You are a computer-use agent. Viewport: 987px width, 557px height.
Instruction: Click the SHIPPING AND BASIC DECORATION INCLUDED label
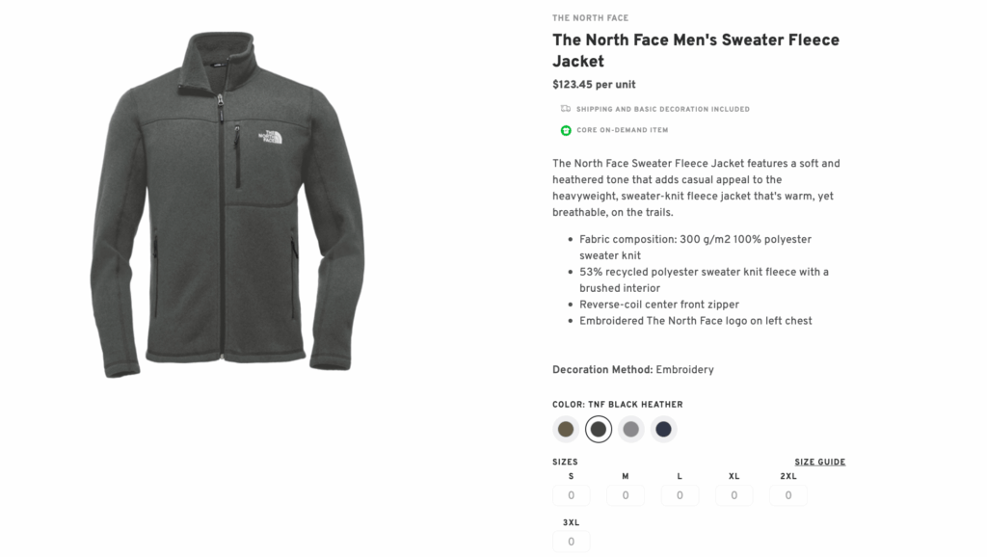[x=662, y=109]
